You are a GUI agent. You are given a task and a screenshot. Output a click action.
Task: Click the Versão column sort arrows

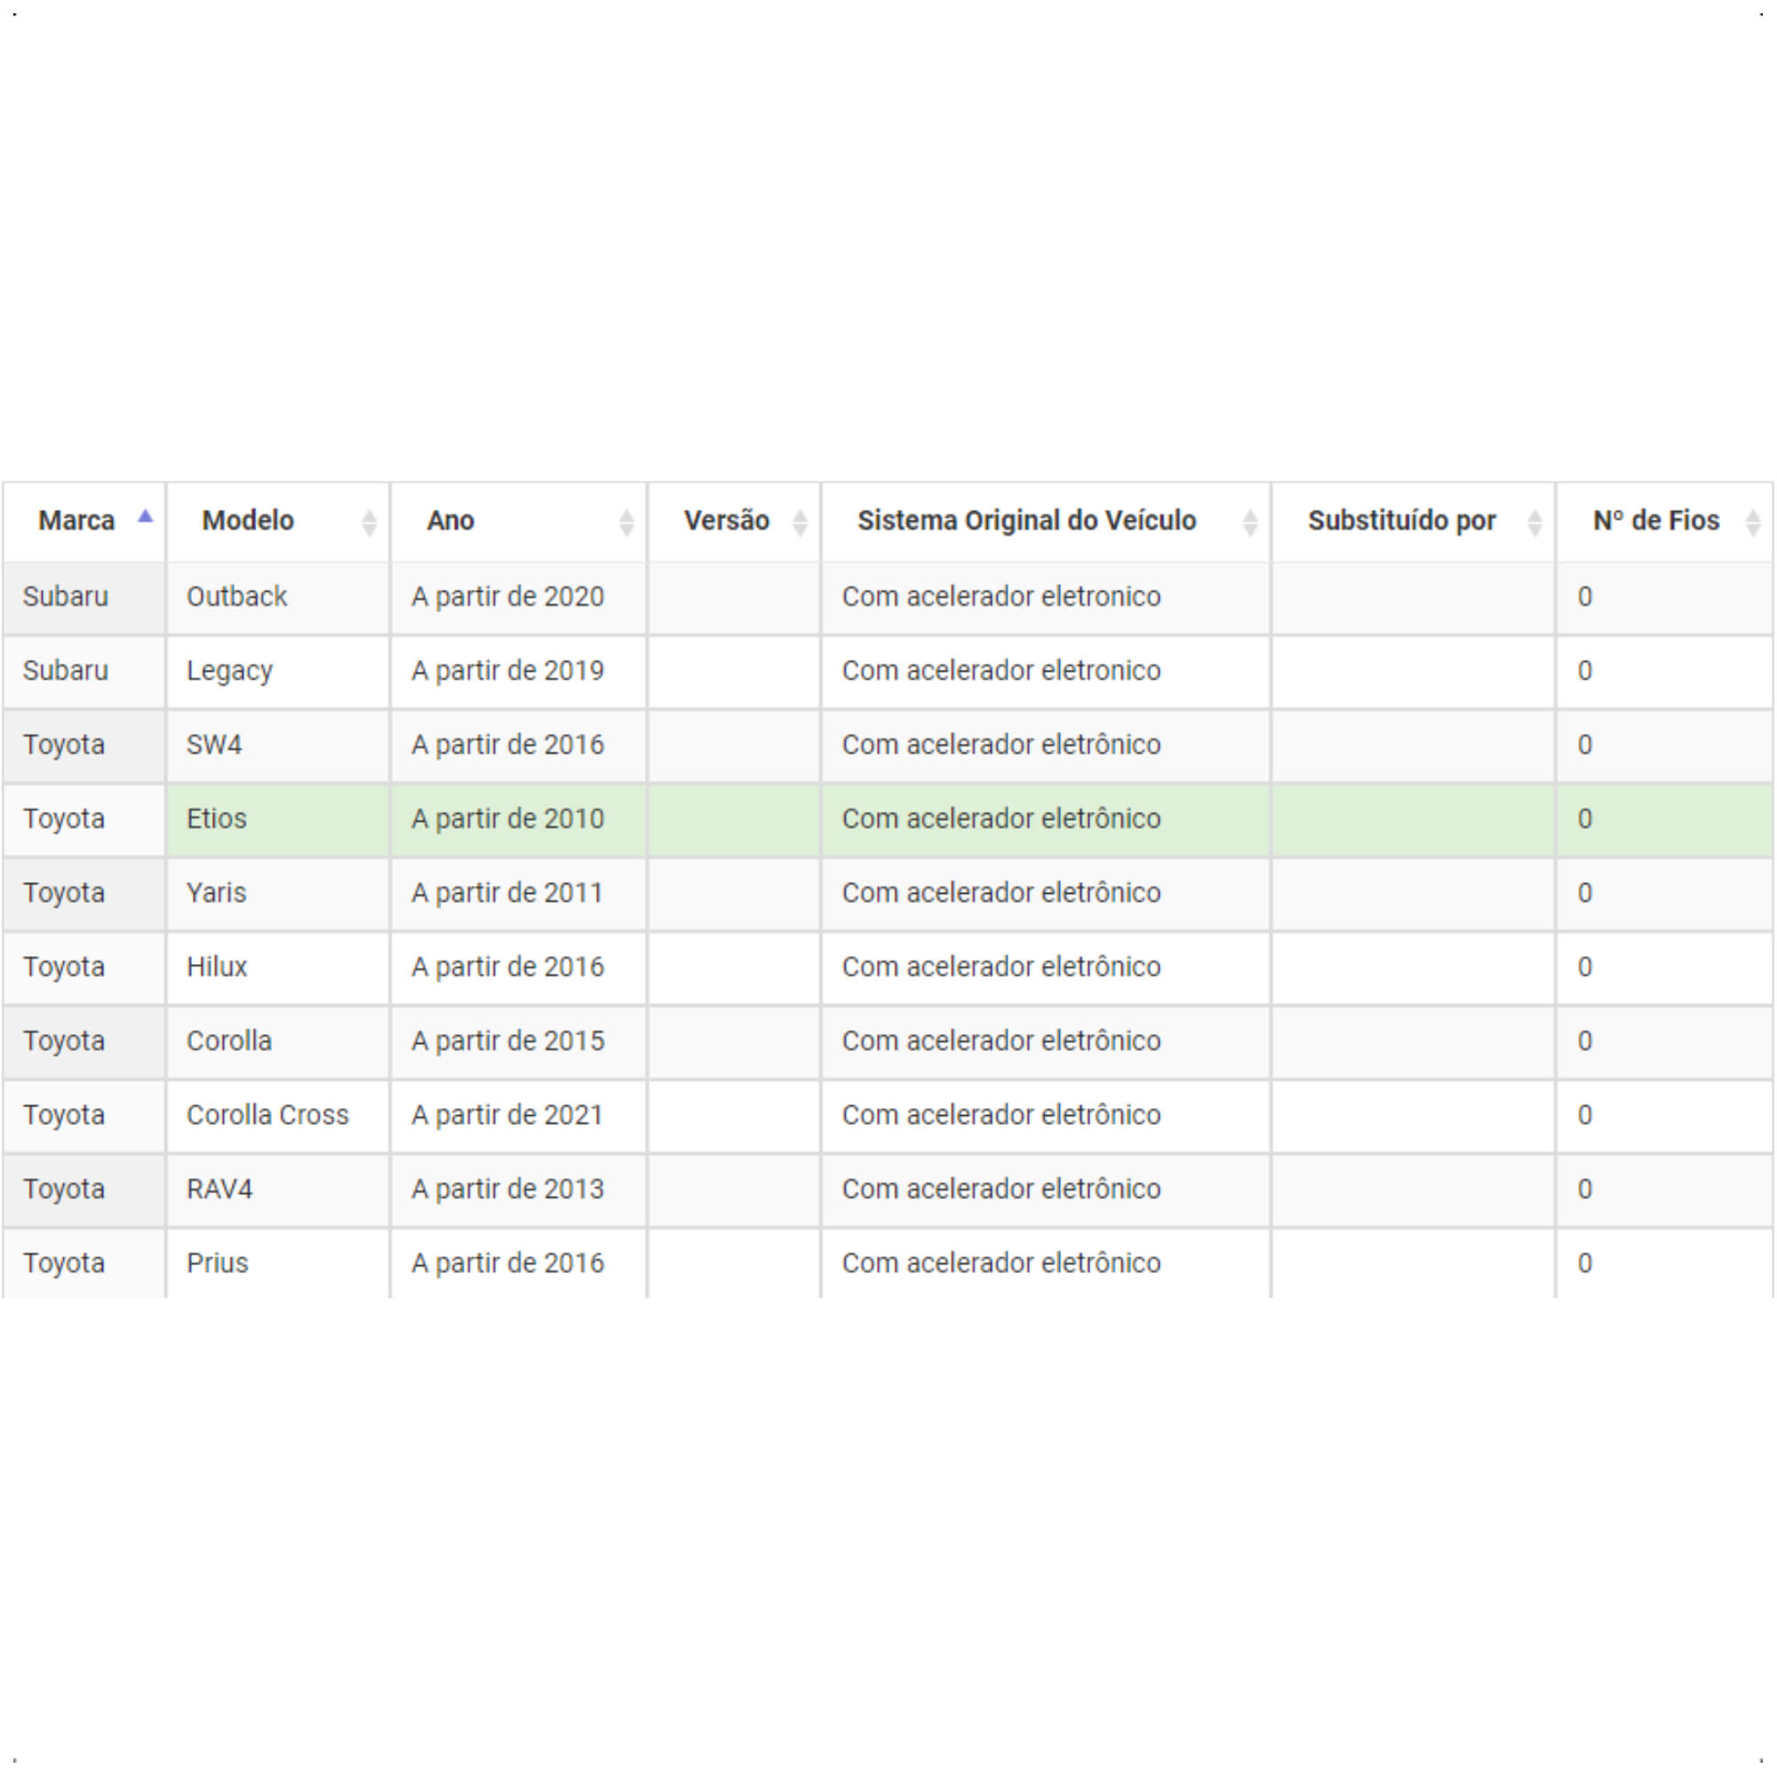click(x=801, y=522)
